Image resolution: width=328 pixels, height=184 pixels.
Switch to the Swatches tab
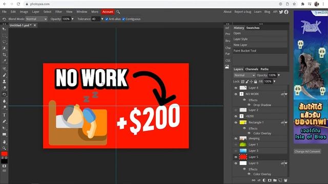[x=253, y=28]
